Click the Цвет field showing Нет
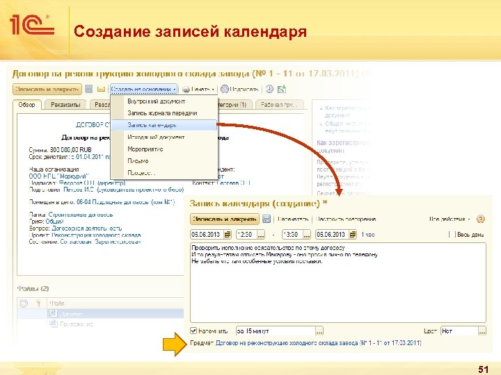 tap(459, 331)
